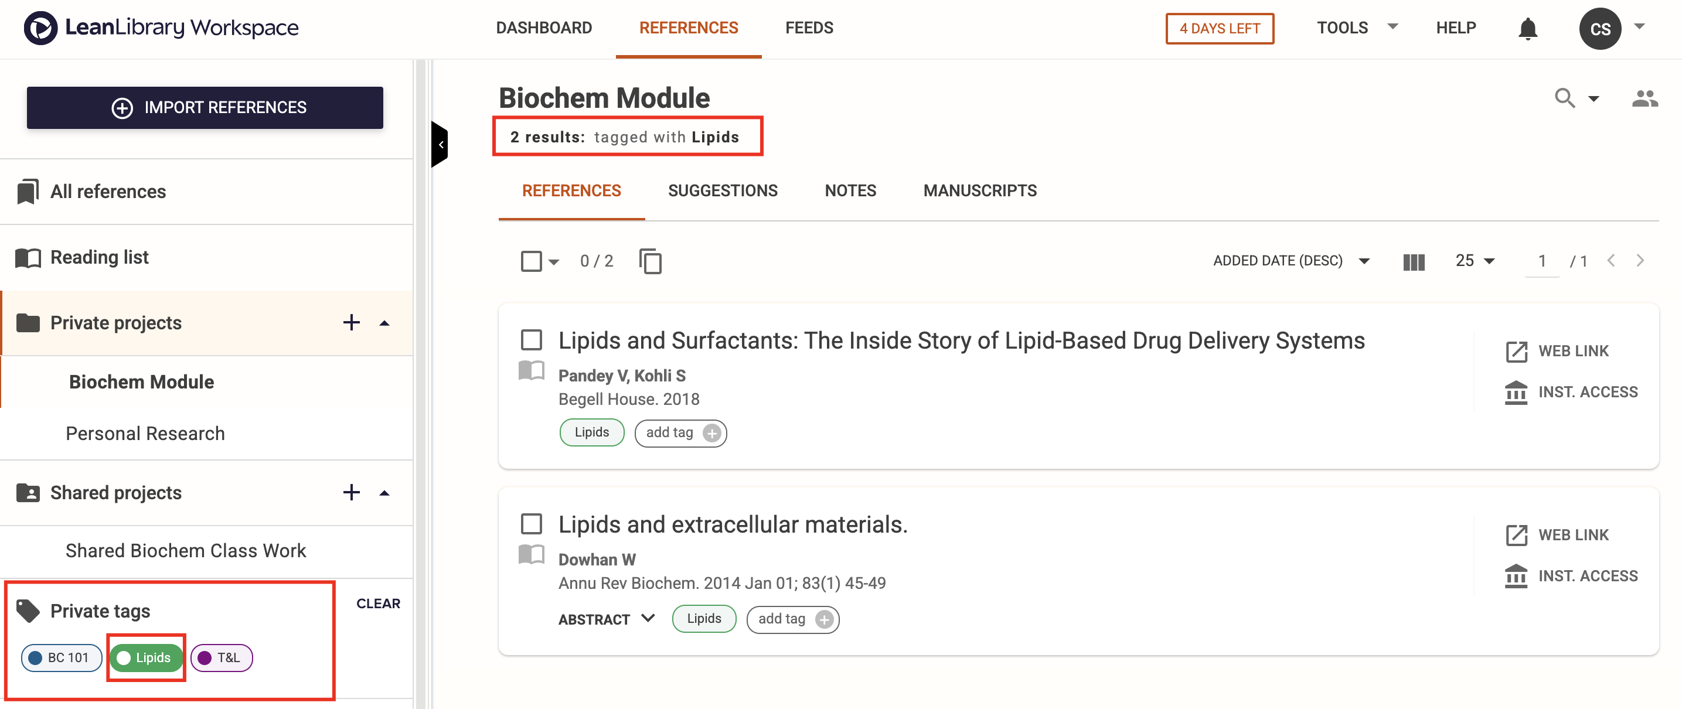Screen dimensions: 1682x709
Task: Open the Added Date (Desc) sort dropdown
Action: [x=1291, y=261]
